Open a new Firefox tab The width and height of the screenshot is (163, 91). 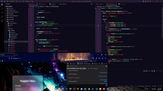tap(17, 55)
